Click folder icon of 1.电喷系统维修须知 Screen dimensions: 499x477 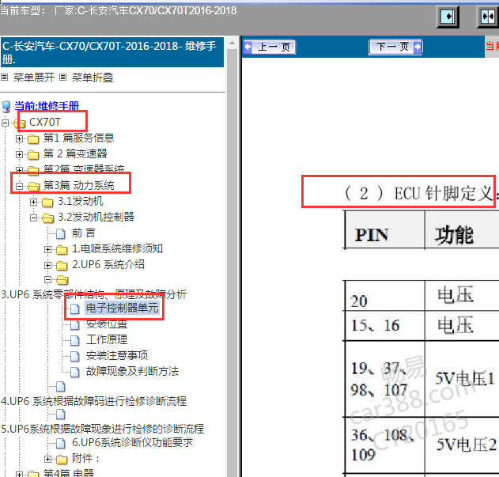[x=62, y=250]
